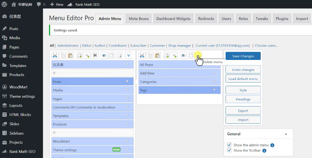Click the Headings button

pos(243,99)
